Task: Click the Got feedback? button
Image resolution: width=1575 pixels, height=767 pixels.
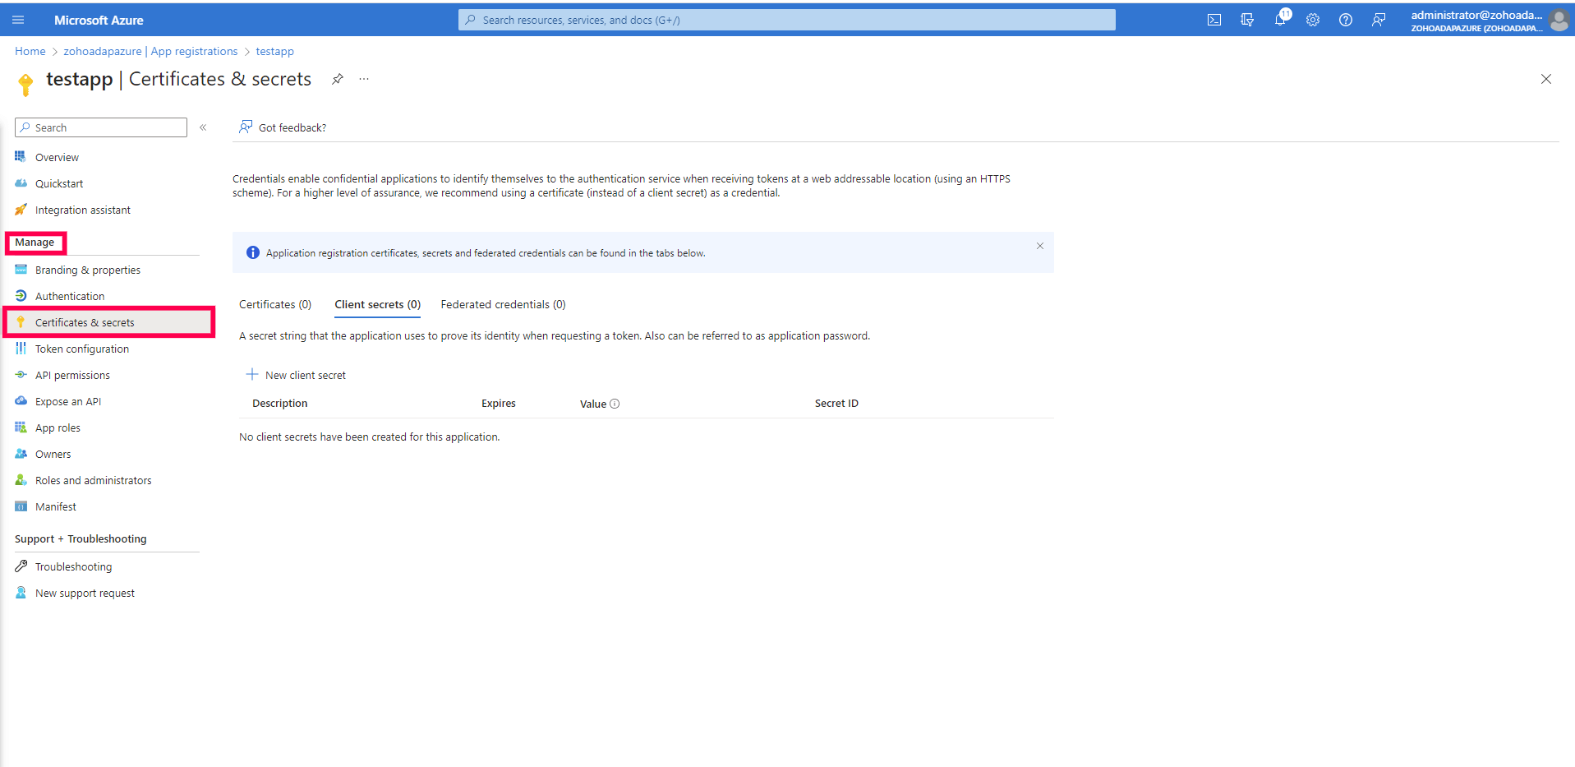Action: click(283, 127)
